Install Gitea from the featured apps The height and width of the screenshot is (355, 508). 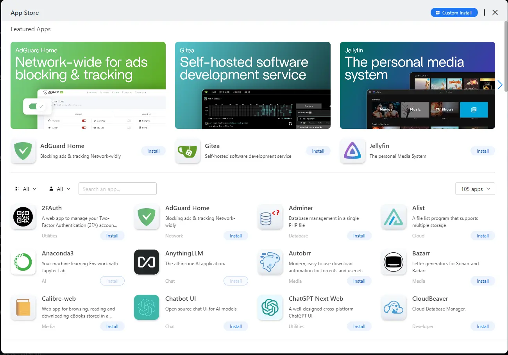click(318, 151)
